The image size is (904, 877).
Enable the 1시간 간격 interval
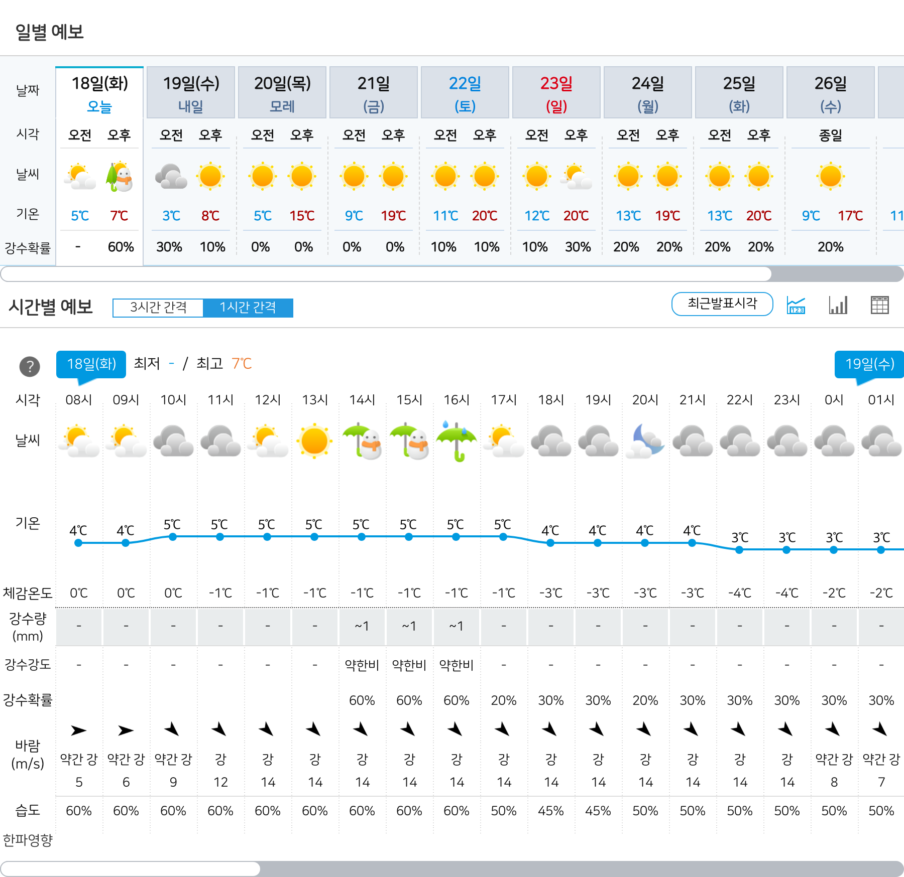[248, 308]
